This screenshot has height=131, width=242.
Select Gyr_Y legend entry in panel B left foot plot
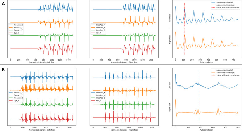[14, 101]
